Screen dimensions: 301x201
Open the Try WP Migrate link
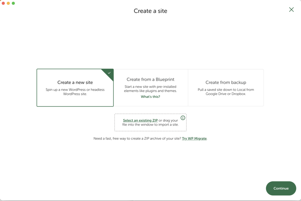pos(194,138)
